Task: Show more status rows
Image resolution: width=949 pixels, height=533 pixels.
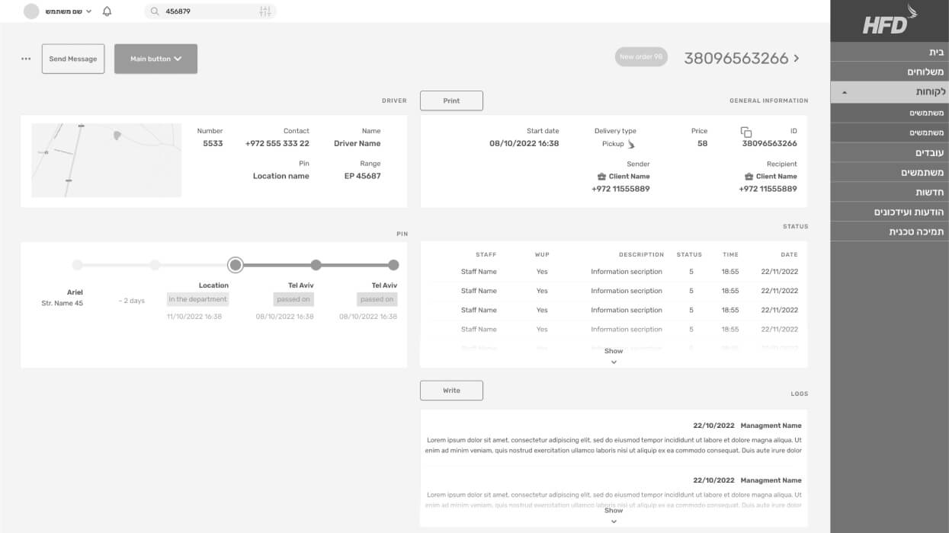Action: [x=614, y=356]
